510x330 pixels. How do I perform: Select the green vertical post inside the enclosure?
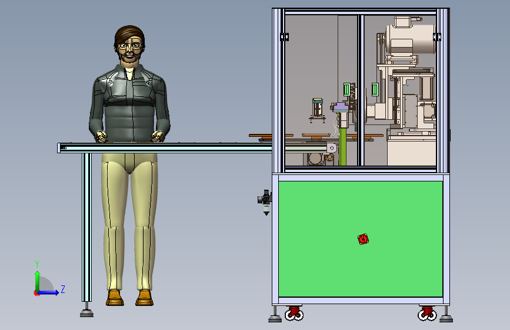click(342, 146)
